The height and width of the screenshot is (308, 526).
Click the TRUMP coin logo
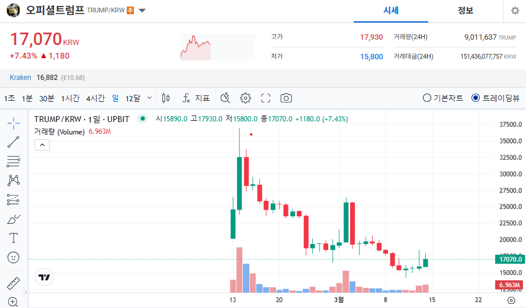[13, 11]
